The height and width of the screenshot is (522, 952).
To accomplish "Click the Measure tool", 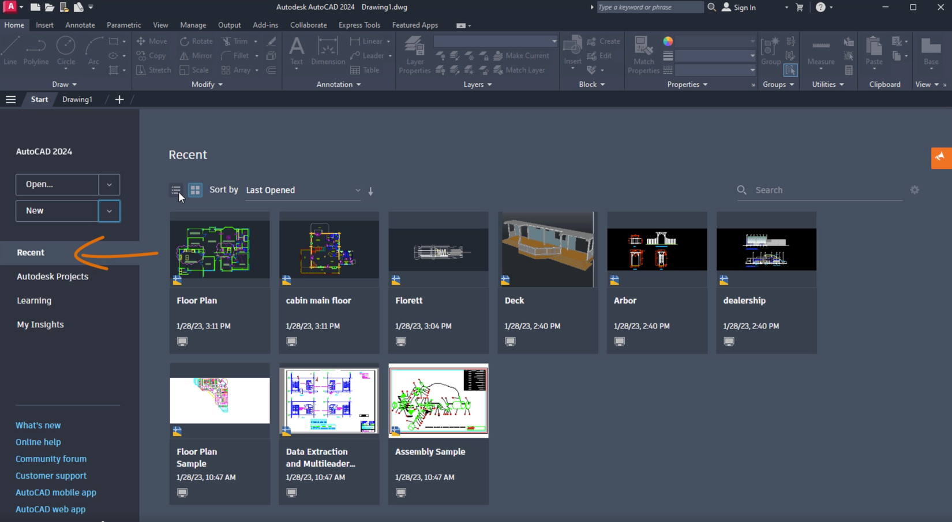I will click(x=820, y=51).
